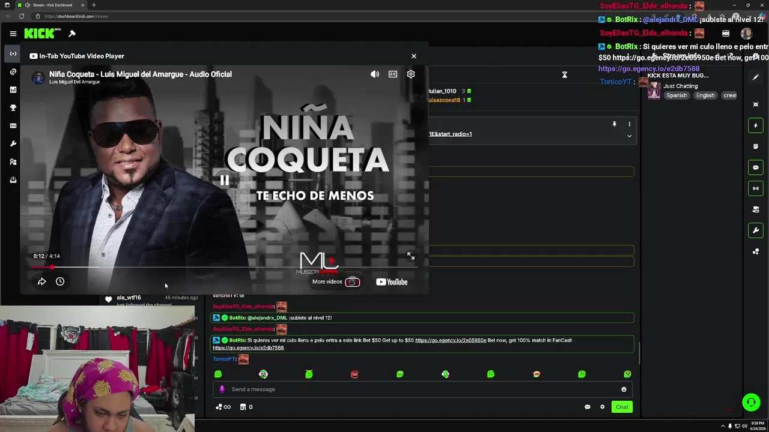Open three-dot menu on pinned message
This screenshot has width=769, height=432.
pos(630,124)
